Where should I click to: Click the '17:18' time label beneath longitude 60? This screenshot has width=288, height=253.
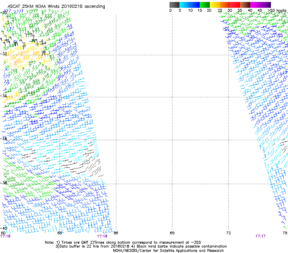[5, 236]
